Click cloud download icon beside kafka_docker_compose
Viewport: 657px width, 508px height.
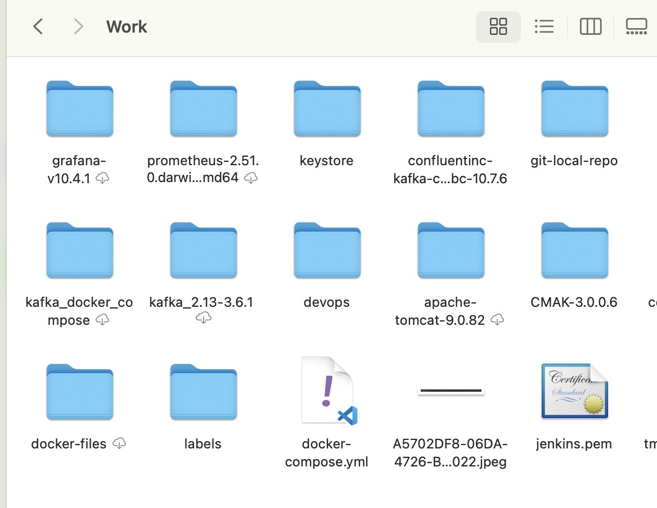[x=102, y=320]
